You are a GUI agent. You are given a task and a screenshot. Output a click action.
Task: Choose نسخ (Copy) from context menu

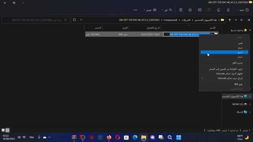click(224, 48)
